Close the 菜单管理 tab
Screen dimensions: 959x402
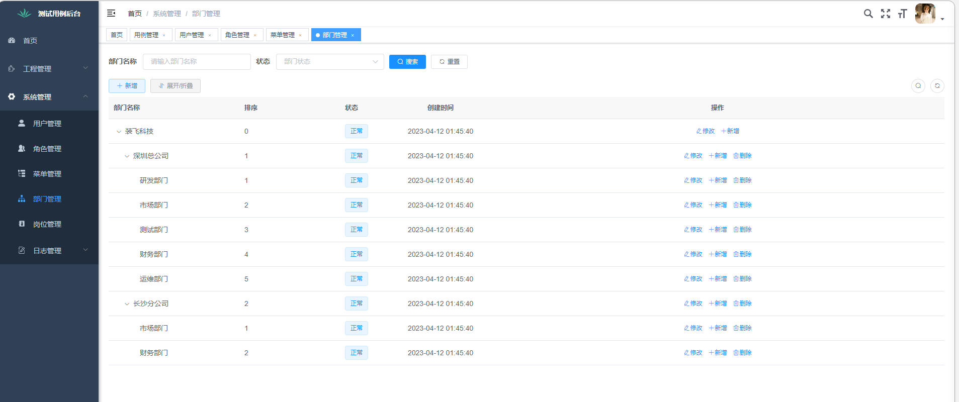point(300,35)
